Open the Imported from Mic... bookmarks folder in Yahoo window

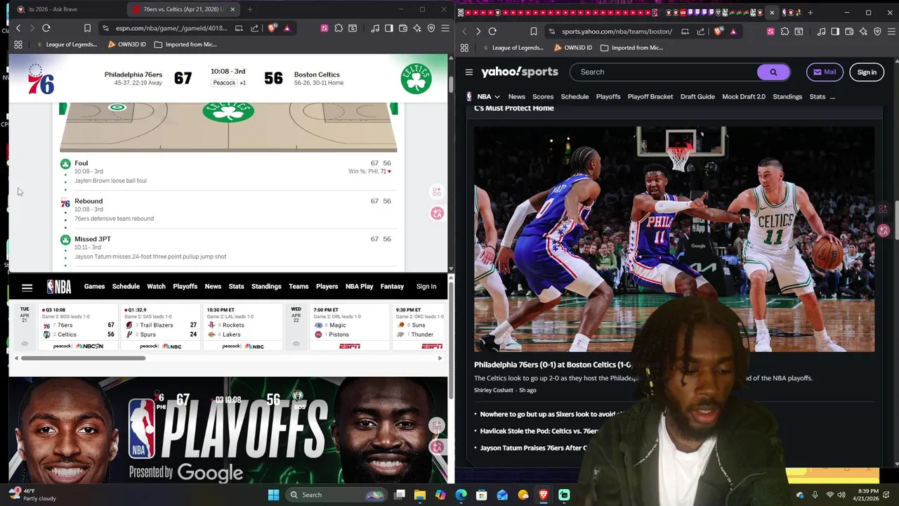click(631, 48)
